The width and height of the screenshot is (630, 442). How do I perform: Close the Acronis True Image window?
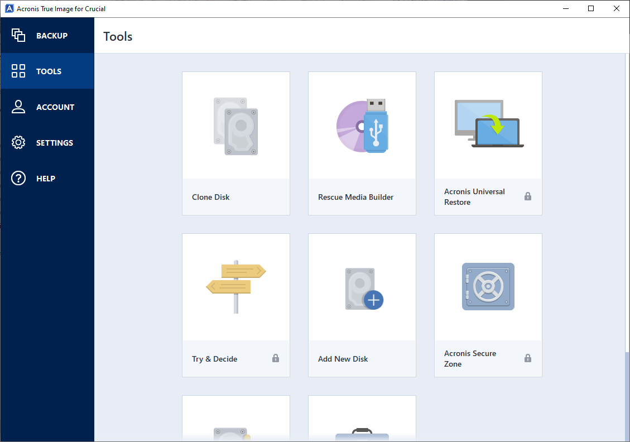(617, 8)
